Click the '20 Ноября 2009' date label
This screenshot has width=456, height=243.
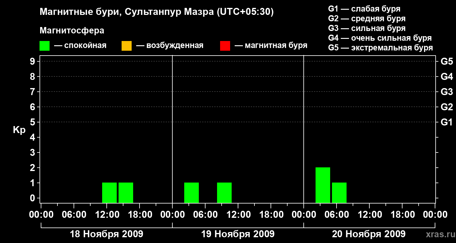tap(368, 234)
